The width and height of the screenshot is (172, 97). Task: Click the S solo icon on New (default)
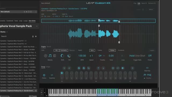pyautogui.click(x=24, y=12)
